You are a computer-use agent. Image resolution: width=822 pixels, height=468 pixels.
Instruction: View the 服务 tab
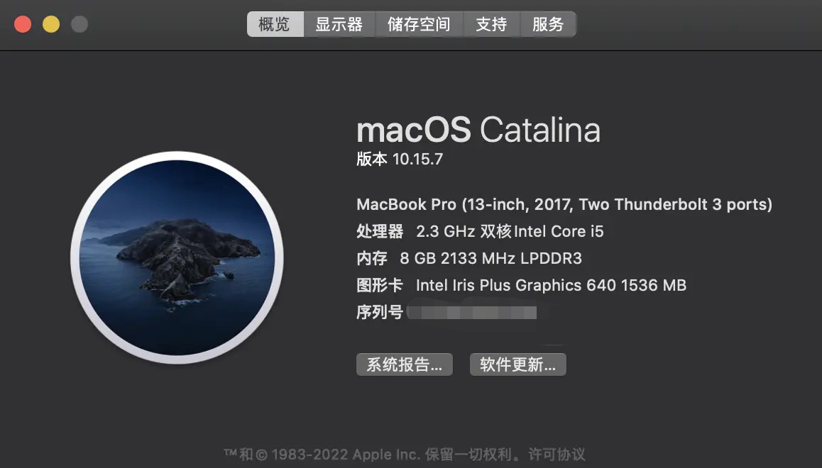[548, 23]
